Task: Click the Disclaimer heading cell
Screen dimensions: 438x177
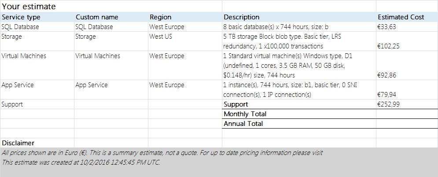Action: 37,143
